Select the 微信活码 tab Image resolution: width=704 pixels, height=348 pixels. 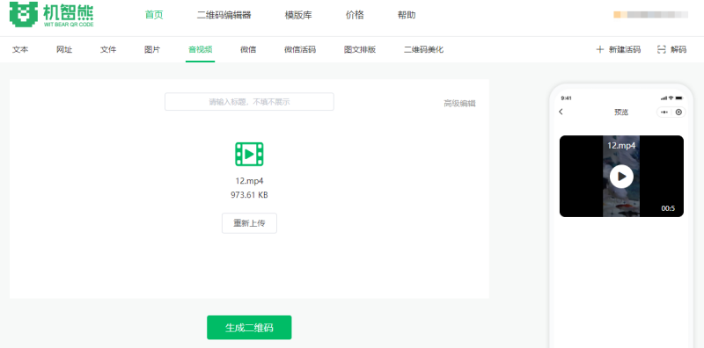[300, 49]
